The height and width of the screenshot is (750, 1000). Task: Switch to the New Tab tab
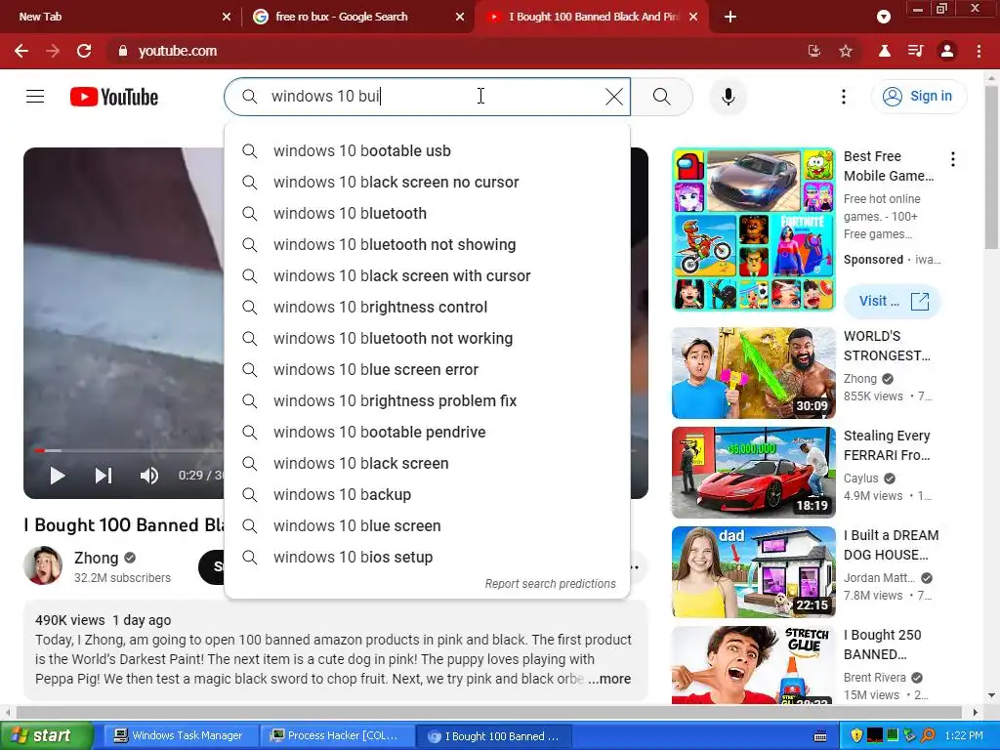click(120, 17)
